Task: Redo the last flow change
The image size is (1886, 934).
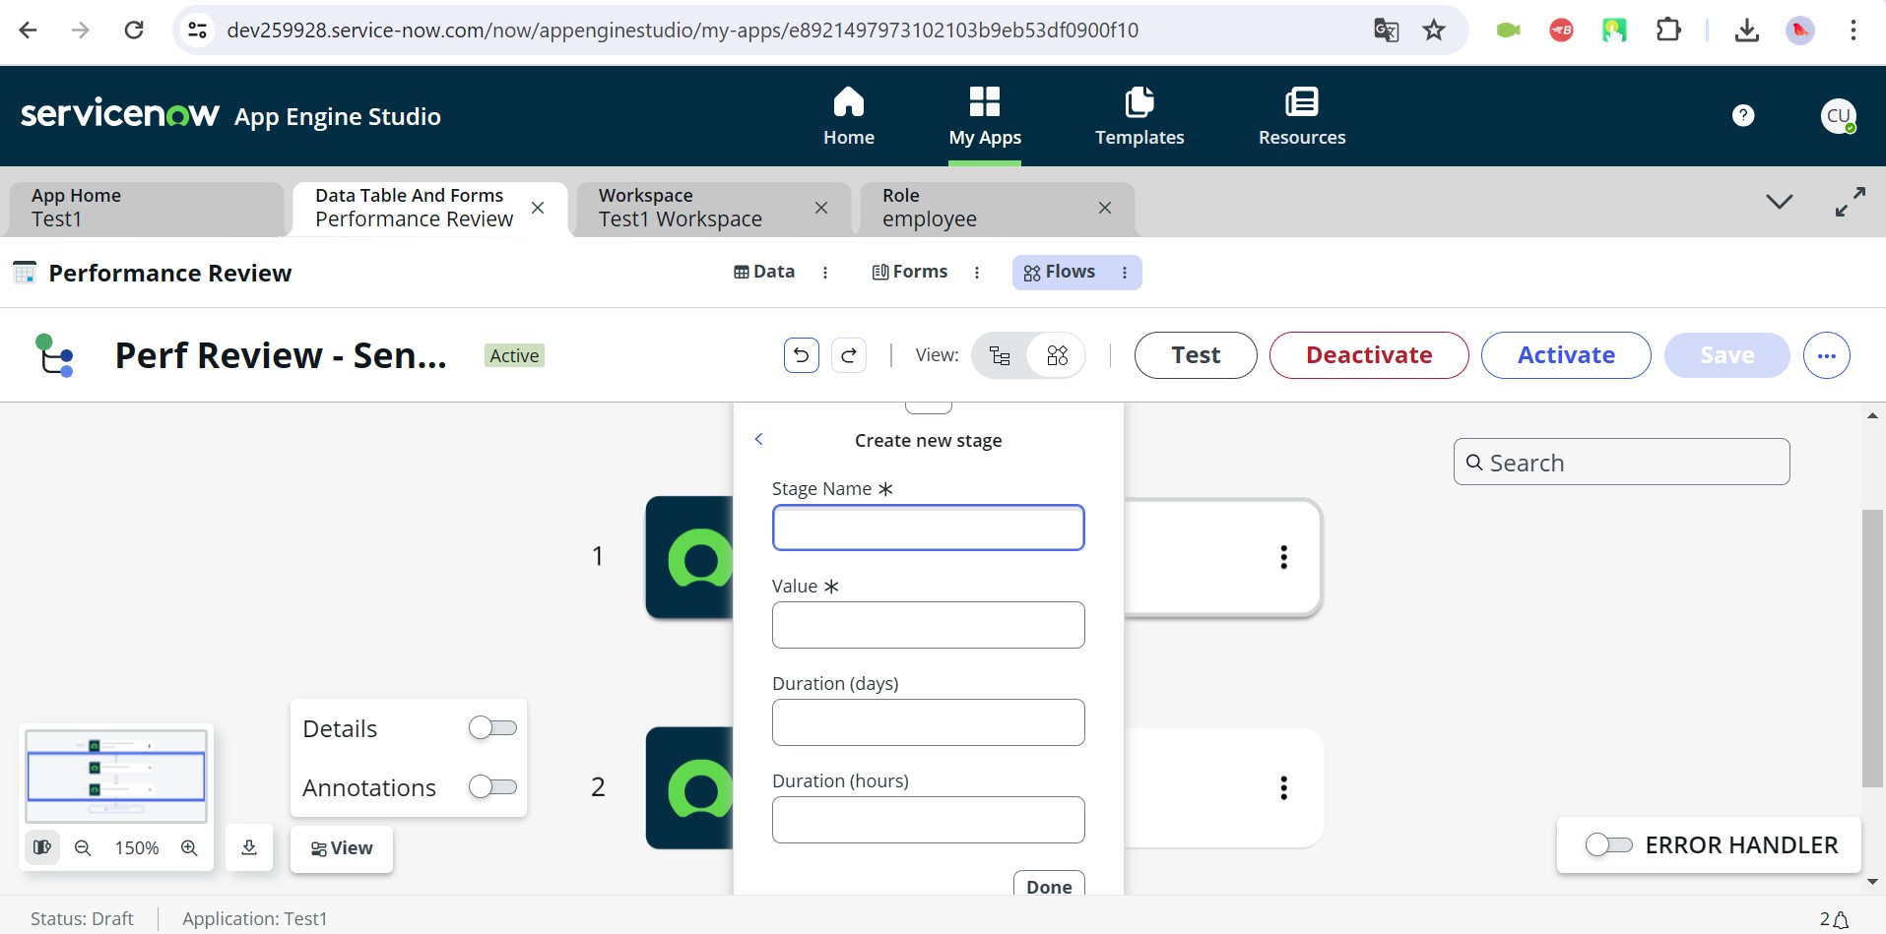Action: [x=849, y=355]
